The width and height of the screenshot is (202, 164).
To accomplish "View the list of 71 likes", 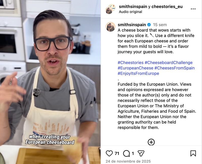I will [x=117, y=153].
